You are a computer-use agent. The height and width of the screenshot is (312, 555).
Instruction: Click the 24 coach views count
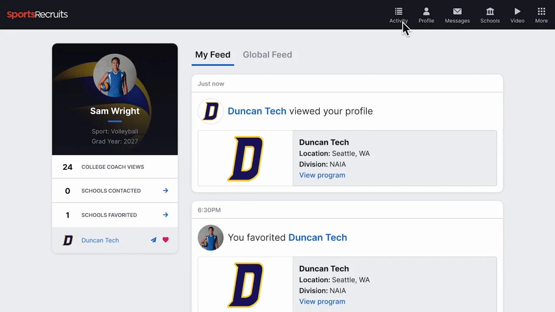pyautogui.click(x=67, y=167)
